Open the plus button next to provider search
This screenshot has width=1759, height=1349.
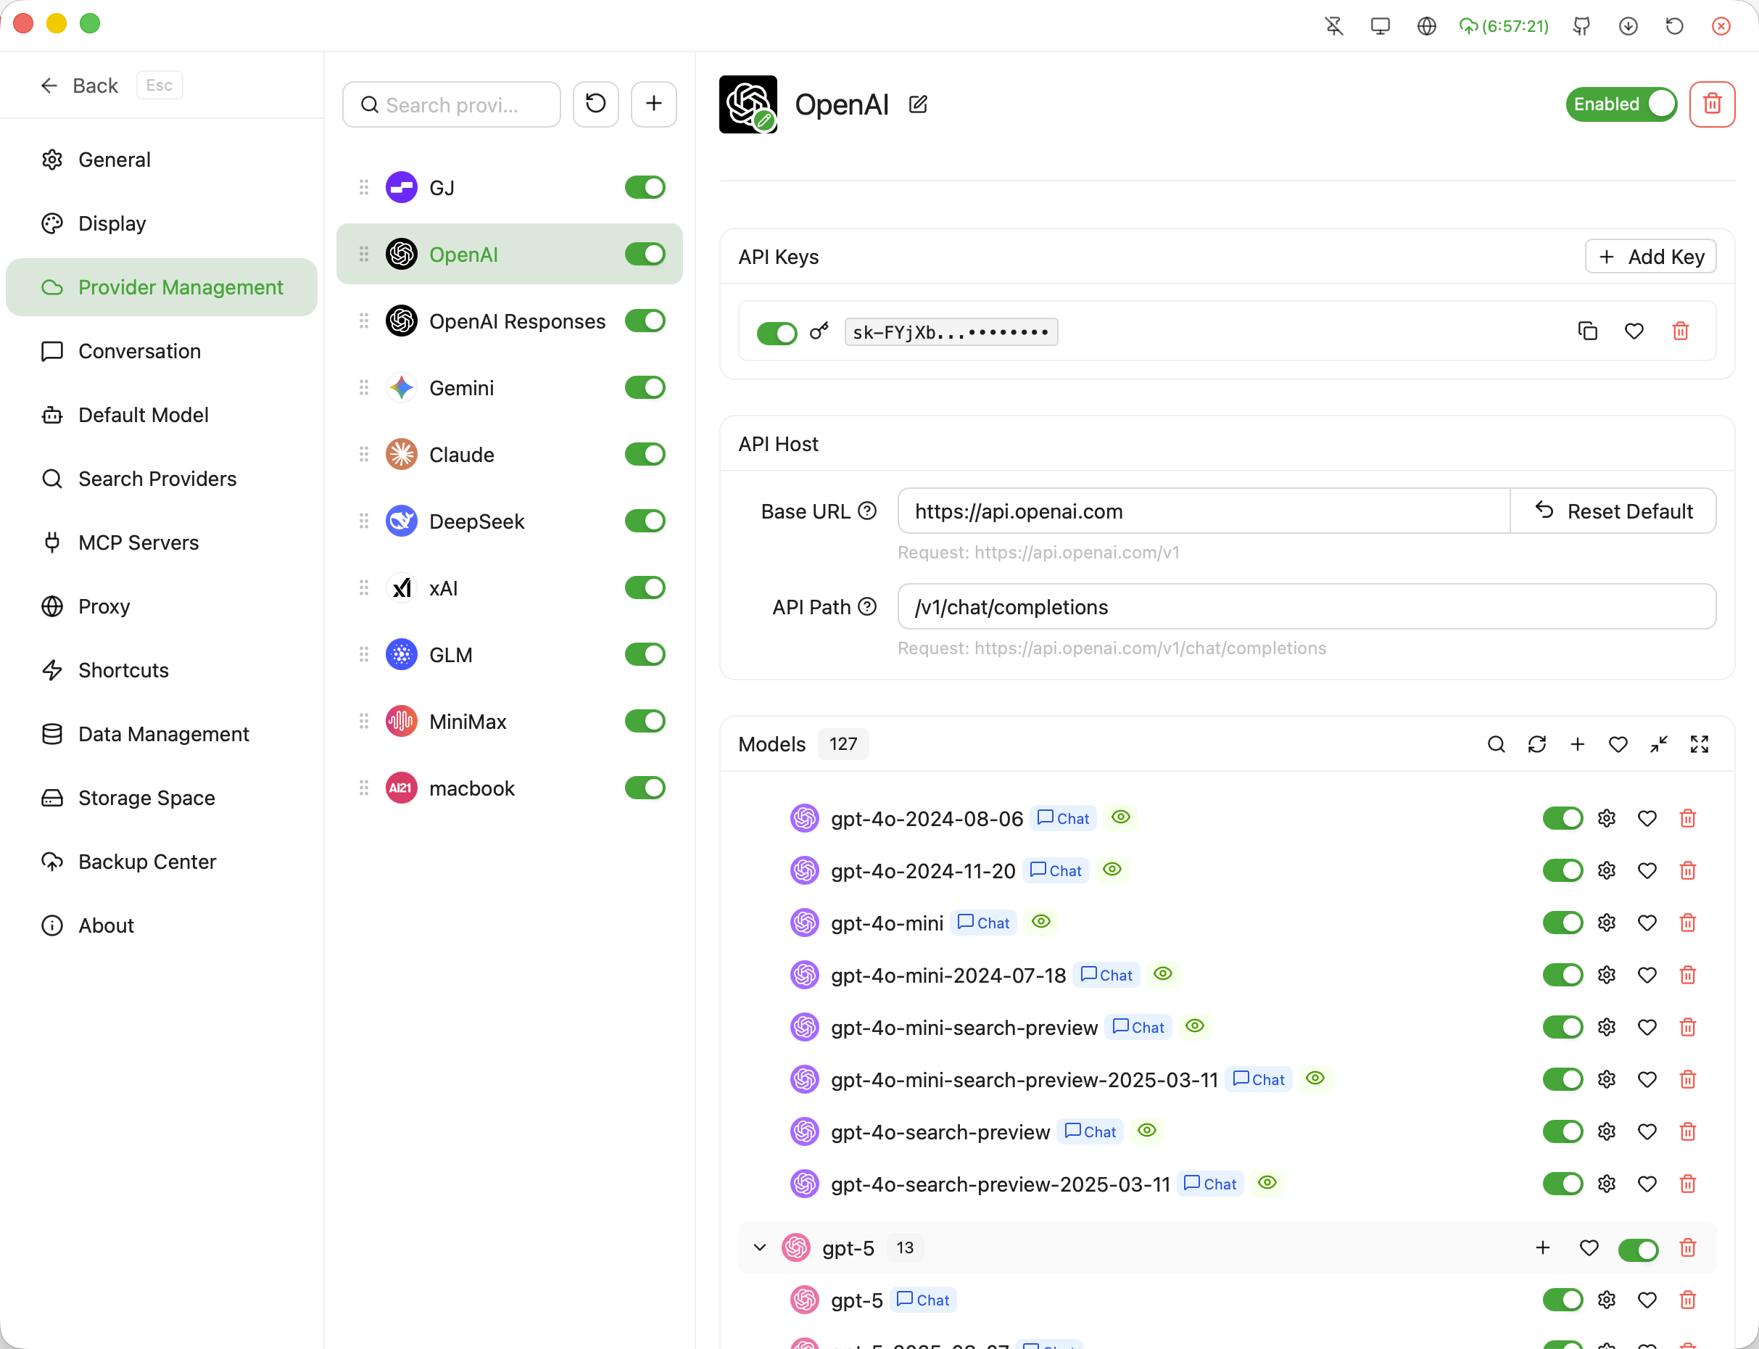coord(653,104)
